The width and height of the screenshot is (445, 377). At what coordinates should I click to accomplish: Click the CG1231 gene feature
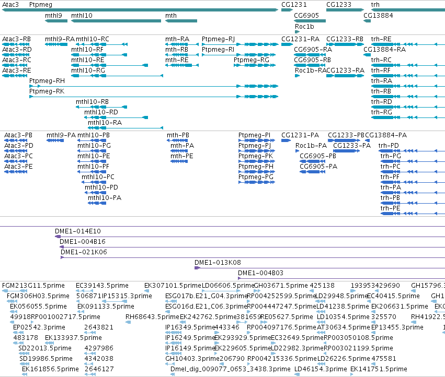(287, 10)
